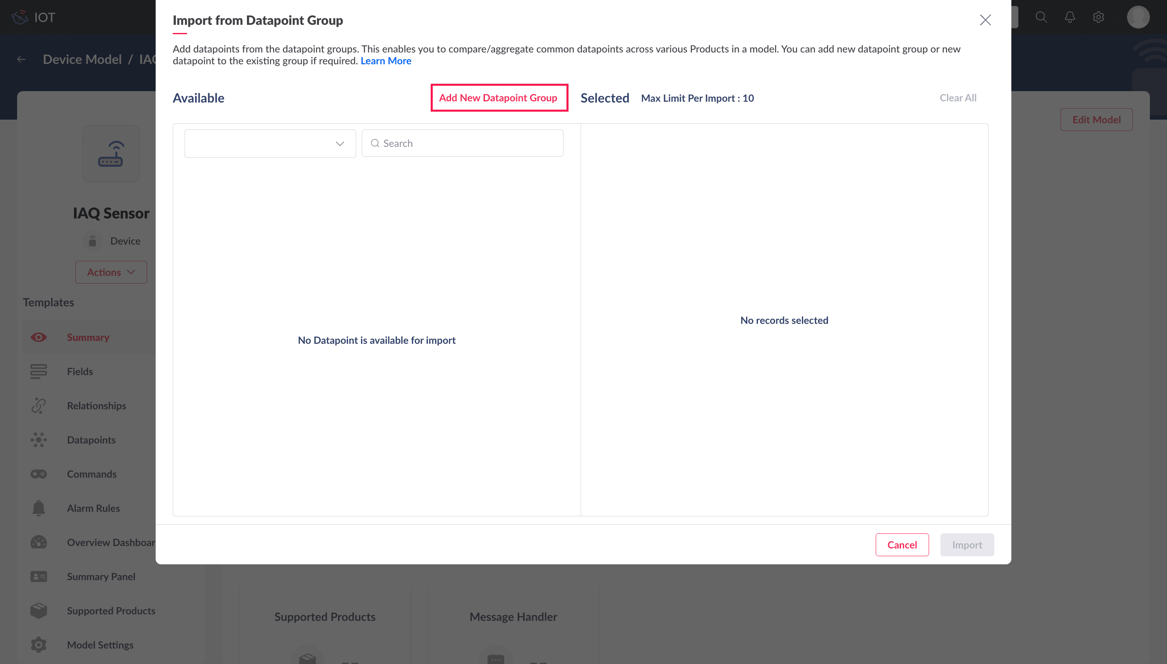Click the IOT logo icon

click(20, 17)
